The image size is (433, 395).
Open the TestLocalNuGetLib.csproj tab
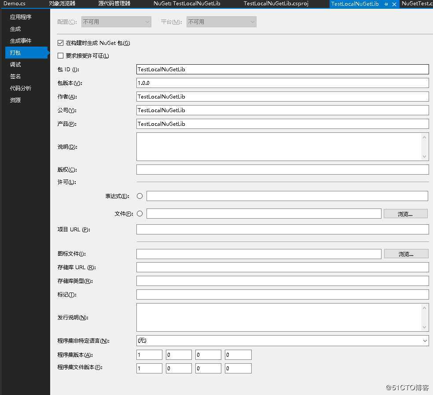pyautogui.click(x=276, y=4)
